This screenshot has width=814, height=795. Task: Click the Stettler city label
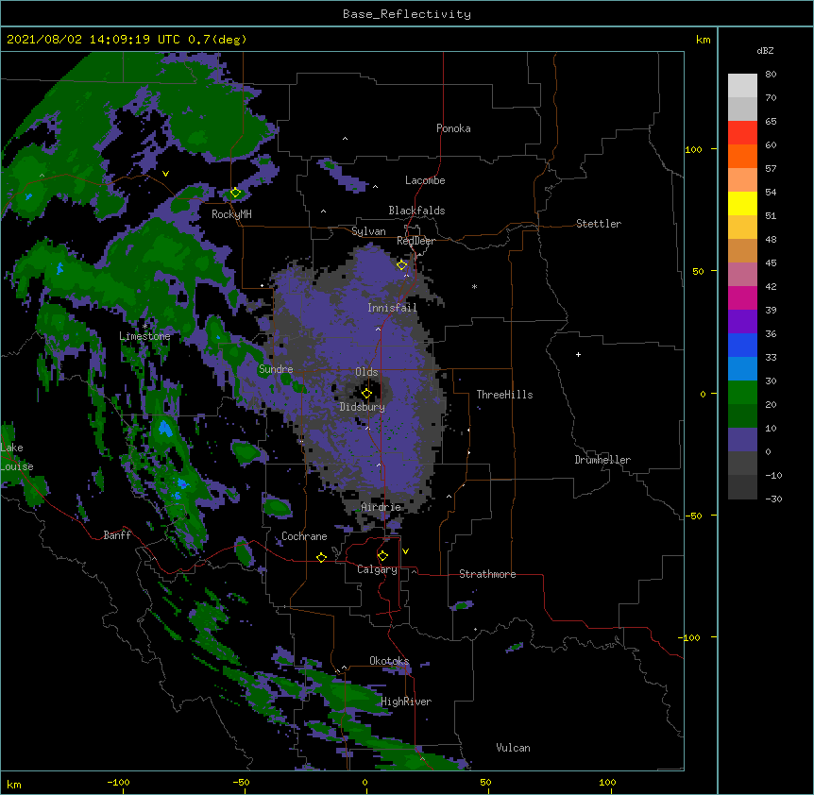[599, 224]
